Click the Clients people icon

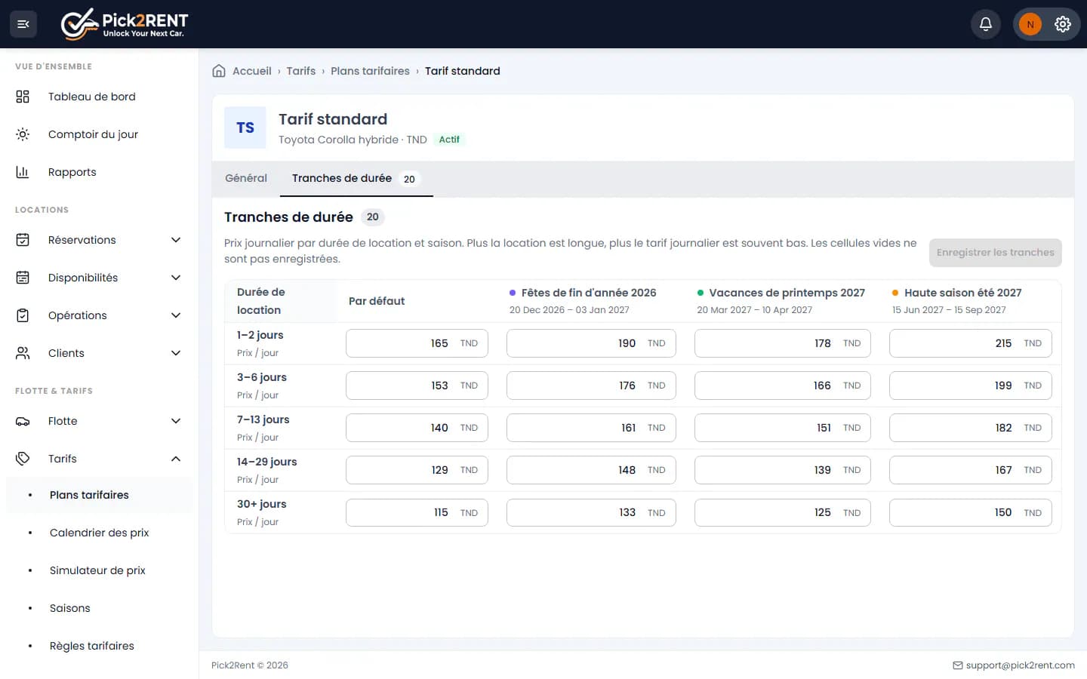(x=23, y=353)
